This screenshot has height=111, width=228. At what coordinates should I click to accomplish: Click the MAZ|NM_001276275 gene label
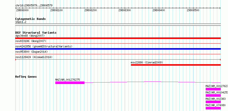[x=67, y=80]
